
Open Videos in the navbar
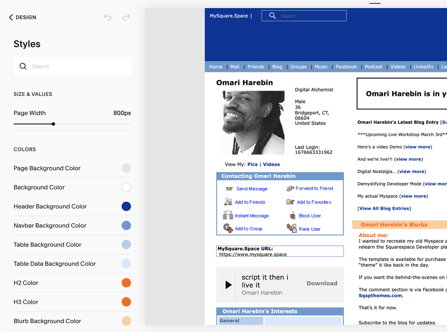coord(398,66)
